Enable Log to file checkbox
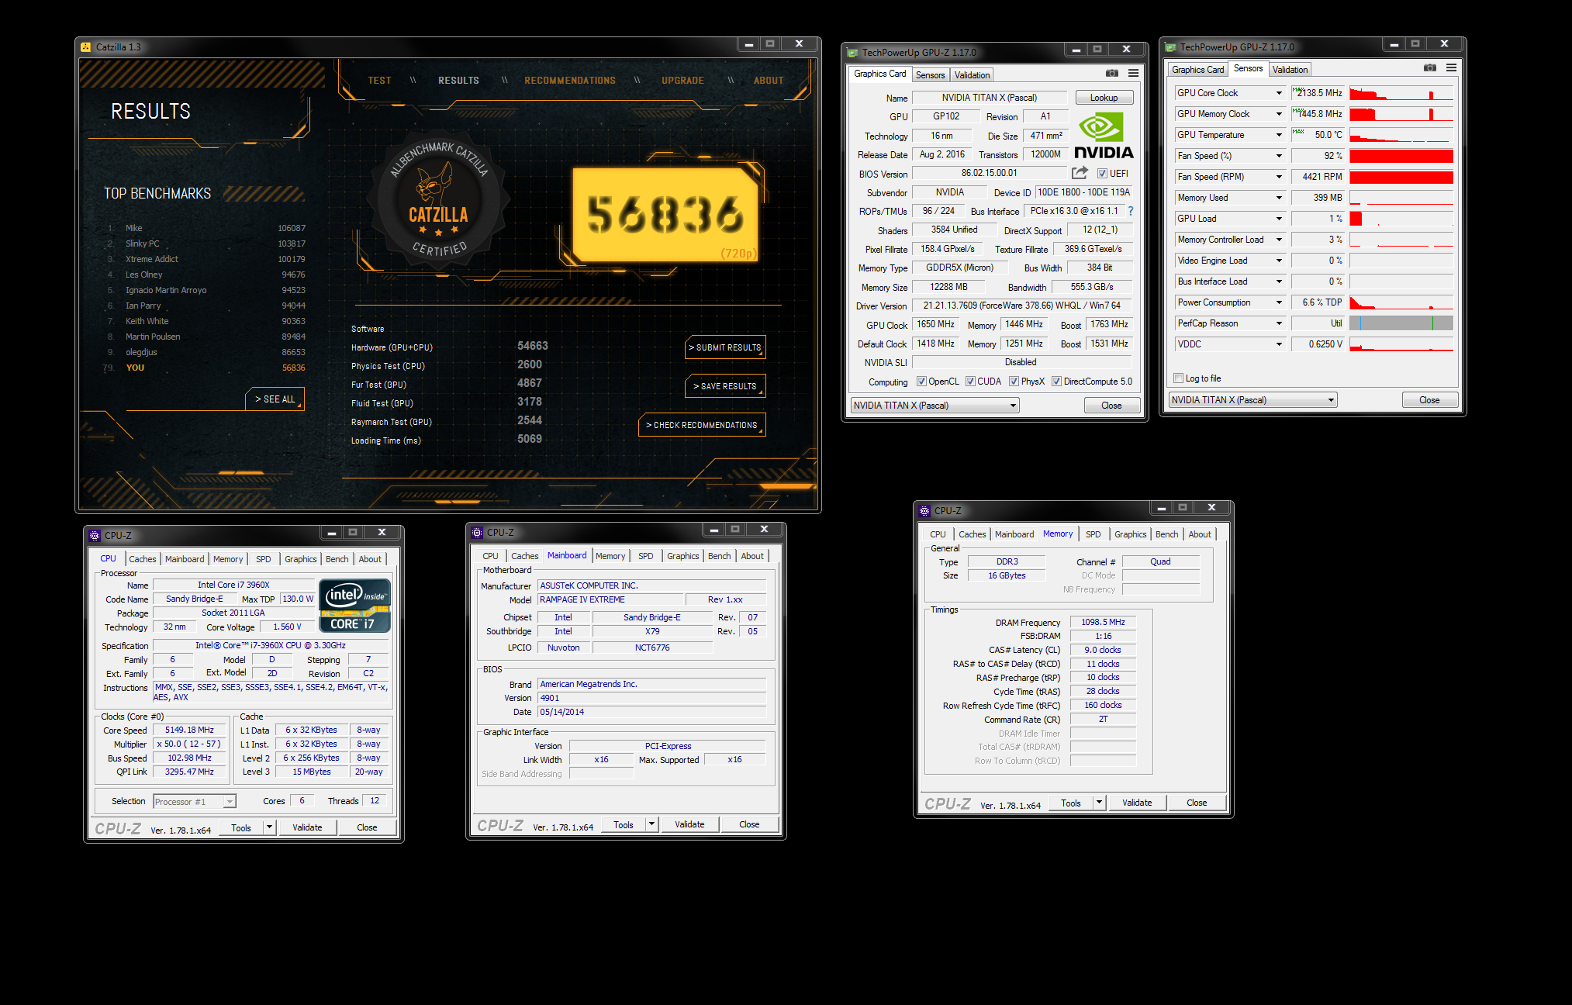The width and height of the screenshot is (1572, 1005). point(1179,378)
